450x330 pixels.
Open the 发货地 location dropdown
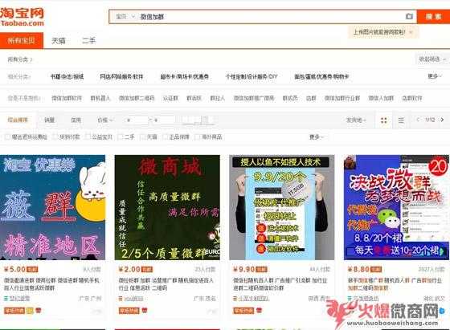click(356, 120)
